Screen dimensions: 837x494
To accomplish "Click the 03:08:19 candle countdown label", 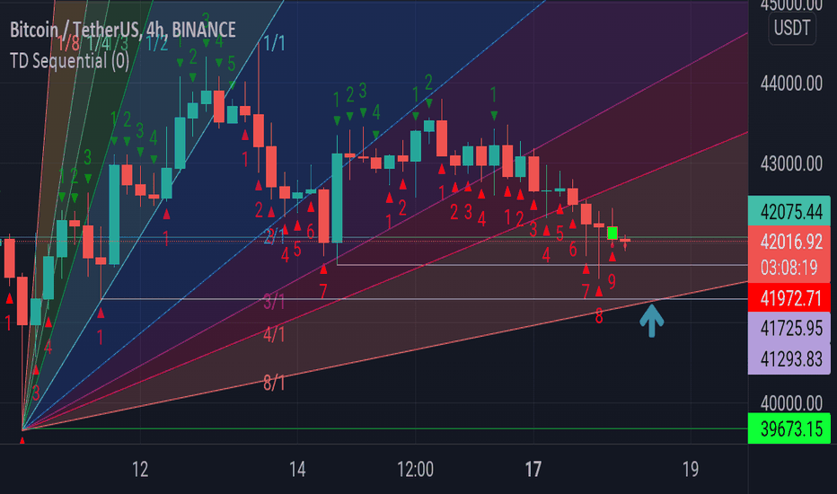I will tap(789, 268).
